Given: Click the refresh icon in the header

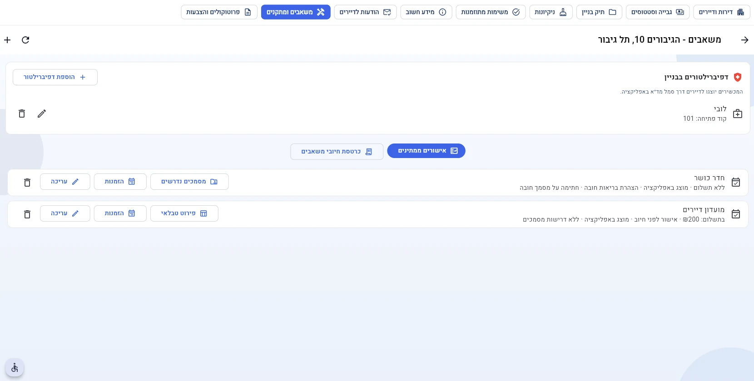Looking at the screenshot, I should (25, 40).
